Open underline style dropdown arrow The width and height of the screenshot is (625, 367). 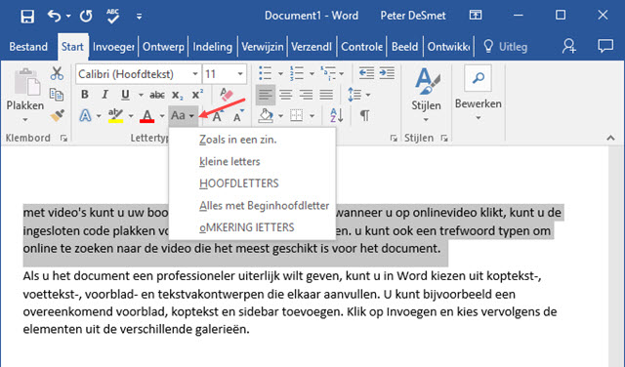[x=141, y=95]
